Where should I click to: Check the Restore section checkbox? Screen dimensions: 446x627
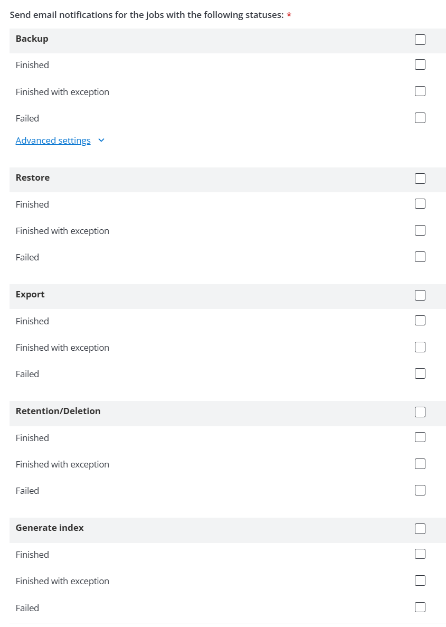pyautogui.click(x=420, y=179)
